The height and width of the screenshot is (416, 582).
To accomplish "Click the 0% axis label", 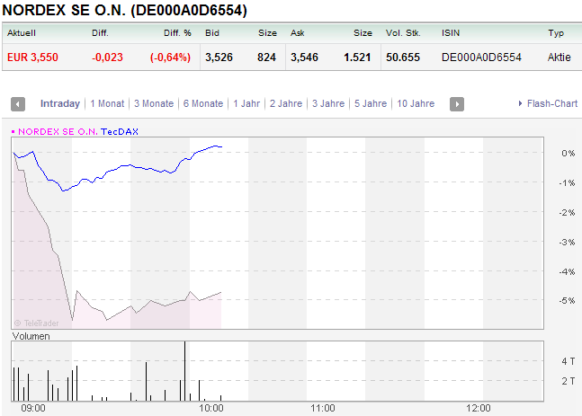I will click(569, 153).
